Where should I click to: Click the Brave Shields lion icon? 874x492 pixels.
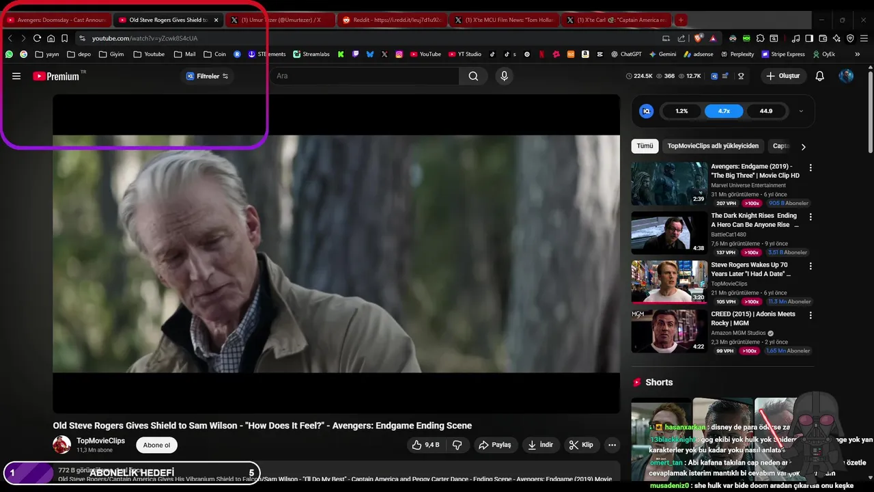click(x=698, y=38)
